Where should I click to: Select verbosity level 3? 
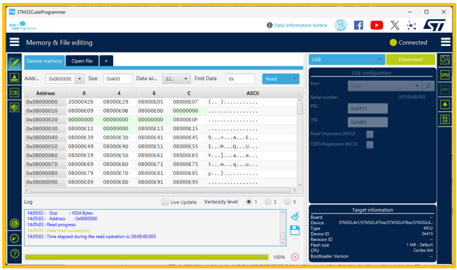[x=288, y=202]
